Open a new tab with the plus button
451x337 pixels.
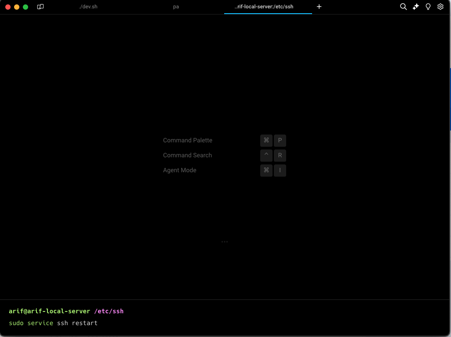pos(319,7)
